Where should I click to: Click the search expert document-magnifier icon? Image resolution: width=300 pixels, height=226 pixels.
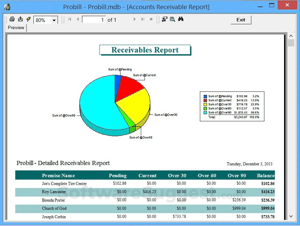pyautogui.click(x=172, y=19)
